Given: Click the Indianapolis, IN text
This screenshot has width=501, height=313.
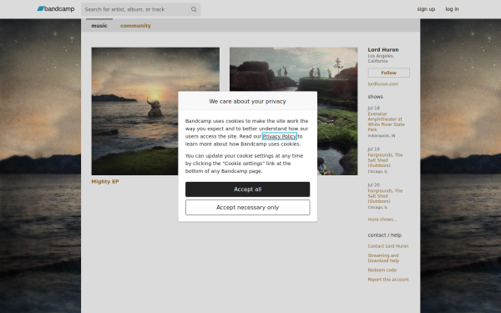Looking at the screenshot, I should pyautogui.click(x=382, y=136).
